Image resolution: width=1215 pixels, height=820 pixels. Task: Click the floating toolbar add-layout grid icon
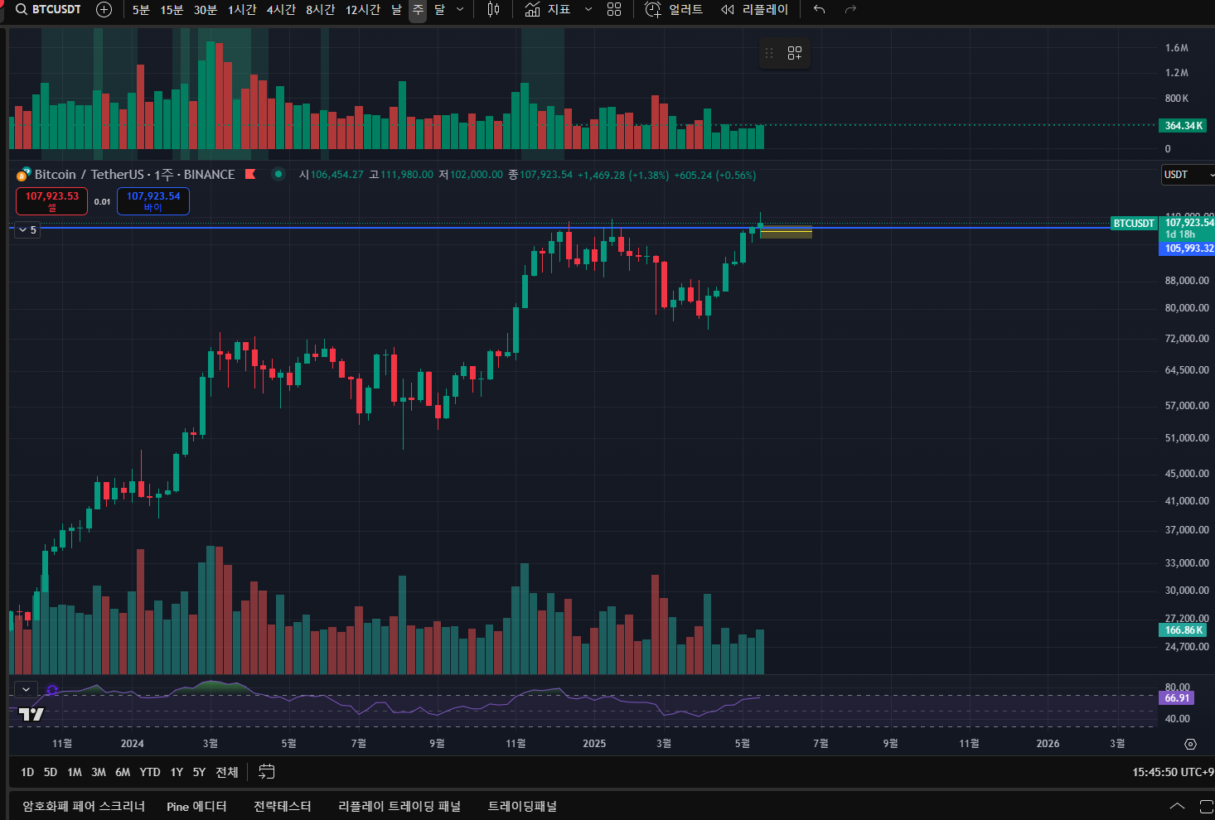[795, 53]
